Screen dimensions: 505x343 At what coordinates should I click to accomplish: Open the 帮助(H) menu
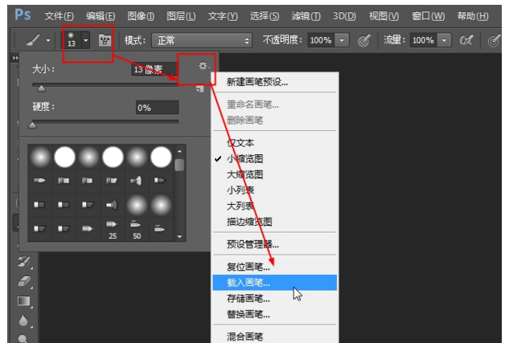pos(473,16)
